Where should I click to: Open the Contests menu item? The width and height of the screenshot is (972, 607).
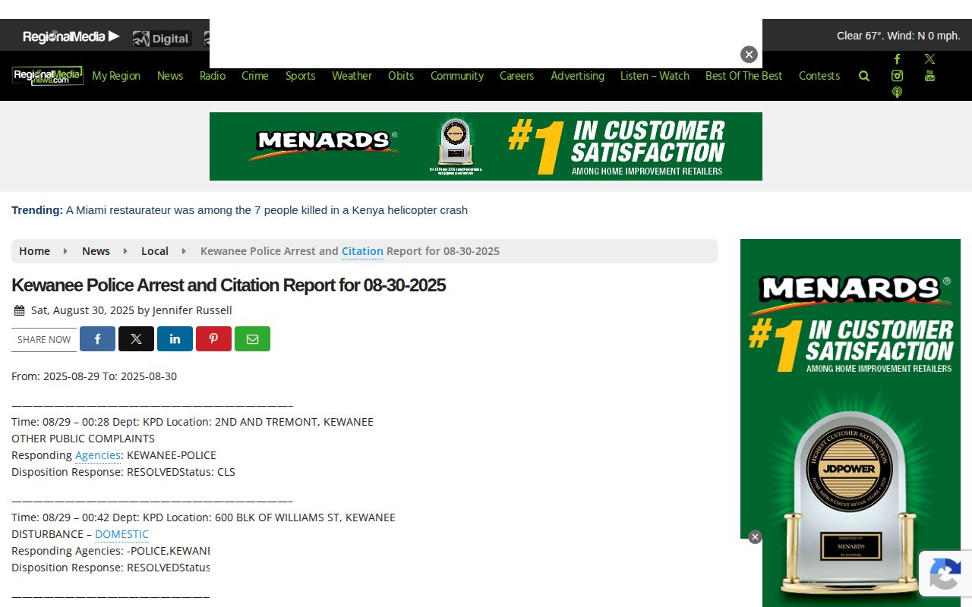[x=819, y=76]
